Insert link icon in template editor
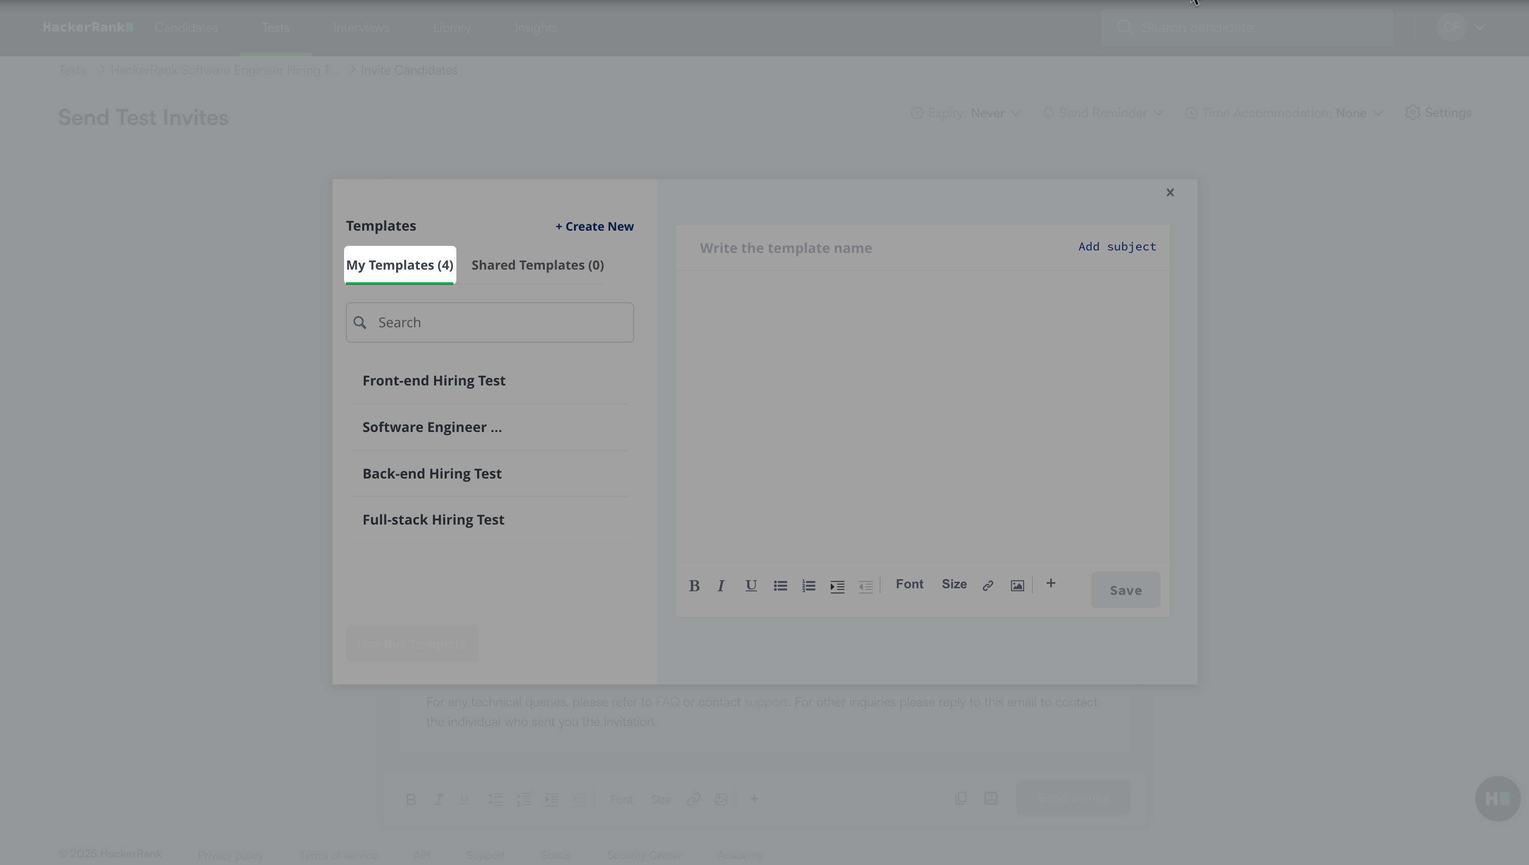1529x865 pixels. click(988, 586)
